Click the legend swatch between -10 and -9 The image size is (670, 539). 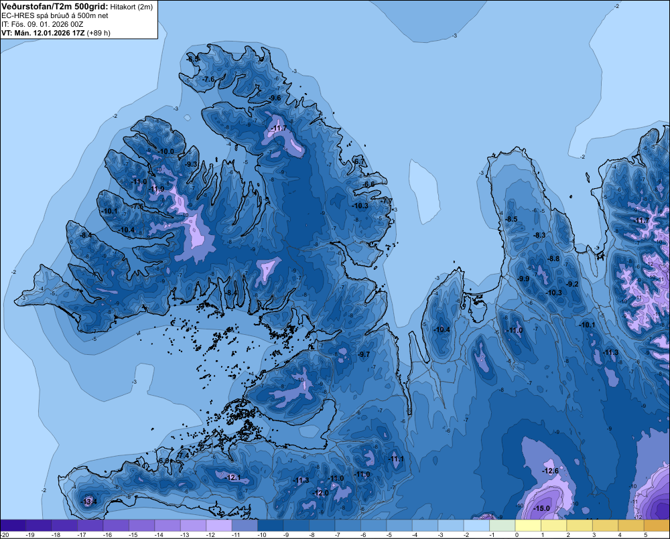pyautogui.click(x=271, y=526)
